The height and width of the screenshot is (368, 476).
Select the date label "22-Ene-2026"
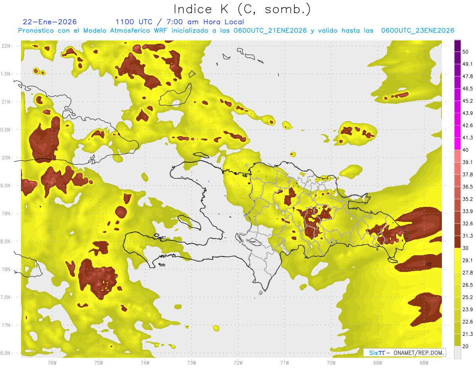click(x=50, y=22)
